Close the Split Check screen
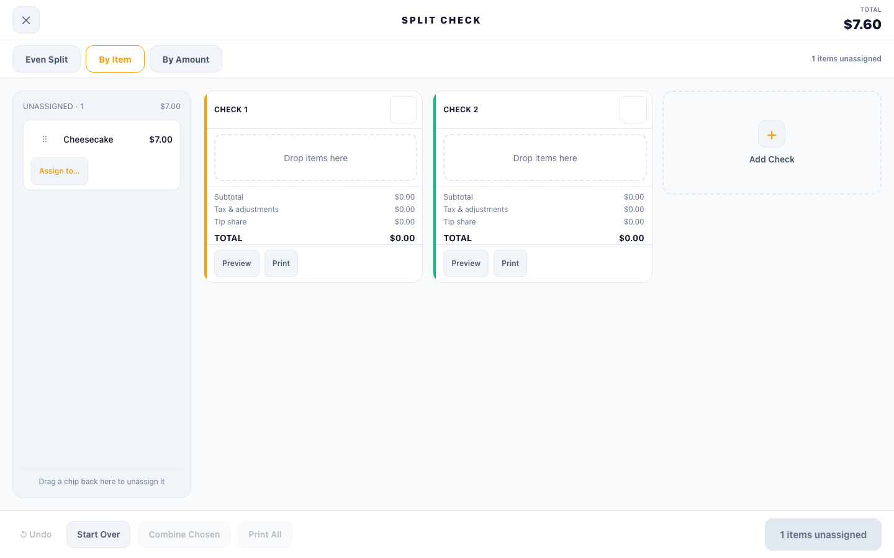This screenshot has height=558, width=894. coord(26,20)
